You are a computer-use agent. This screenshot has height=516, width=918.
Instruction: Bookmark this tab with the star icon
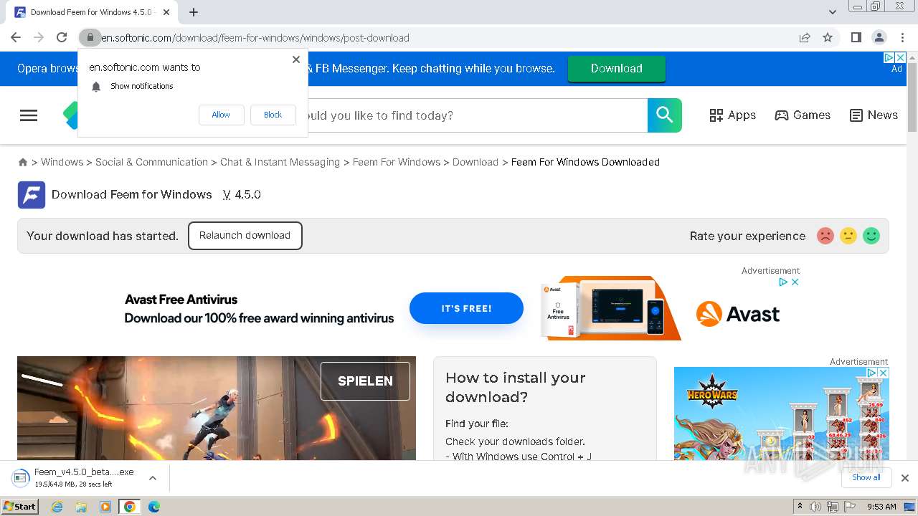pos(828,37)
